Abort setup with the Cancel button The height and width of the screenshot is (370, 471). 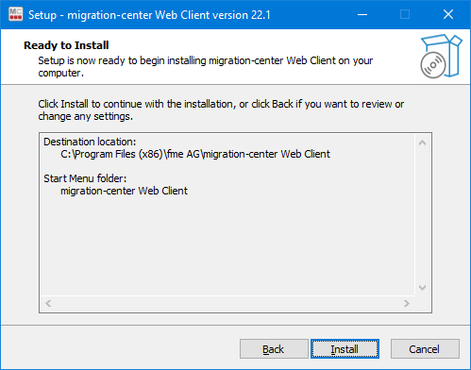point(425,349)
